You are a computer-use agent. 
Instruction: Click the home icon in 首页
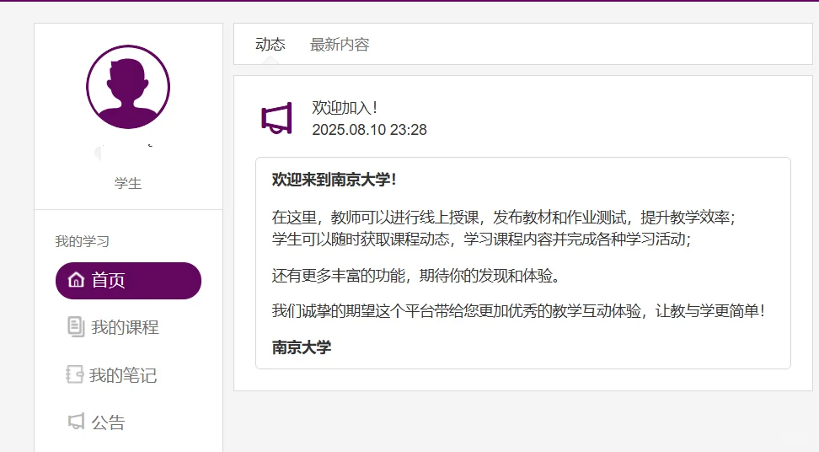[x=77, y=280]
